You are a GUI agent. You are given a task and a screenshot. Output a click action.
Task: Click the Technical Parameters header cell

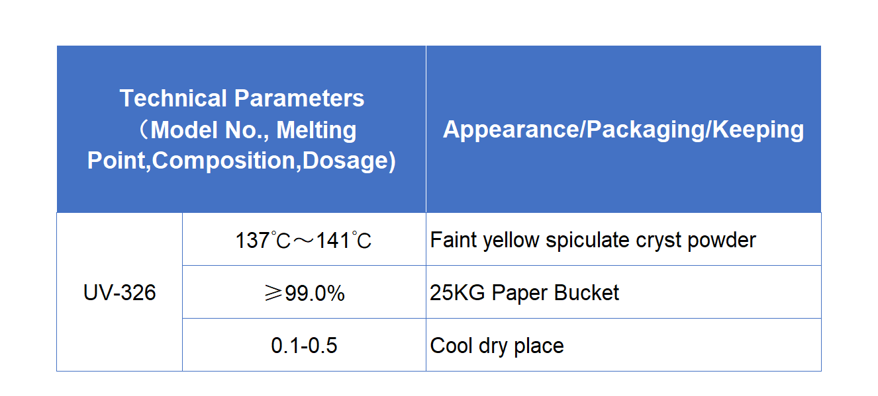(242, 129)
